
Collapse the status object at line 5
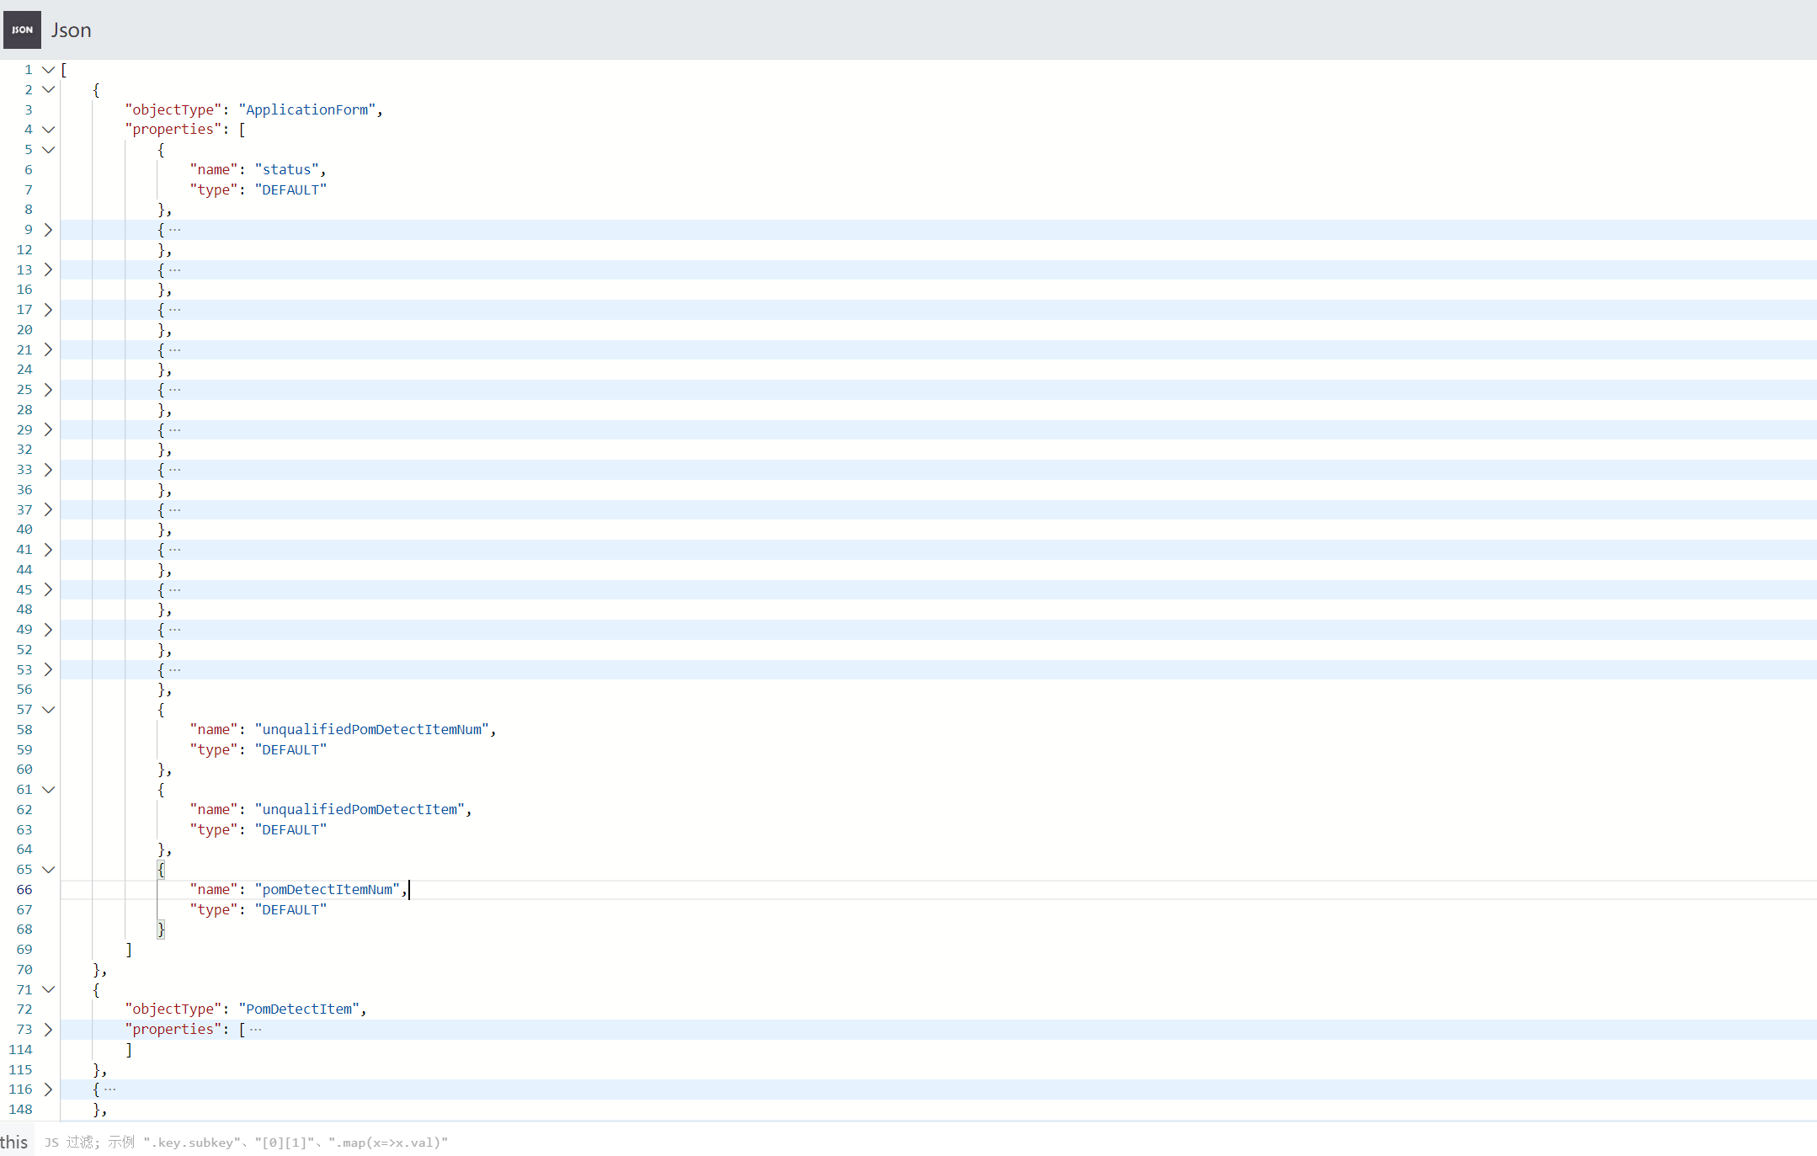[x=48, y=150]
